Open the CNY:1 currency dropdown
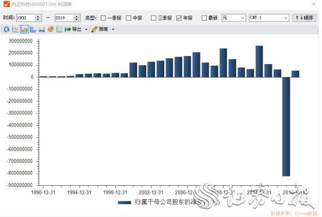The height and width of the screenshot is (217, 322). point(269,18)
